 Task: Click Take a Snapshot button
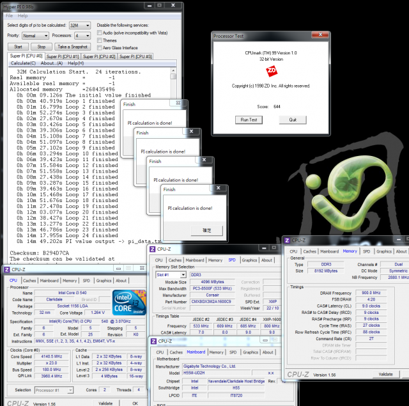pos(72,47)
